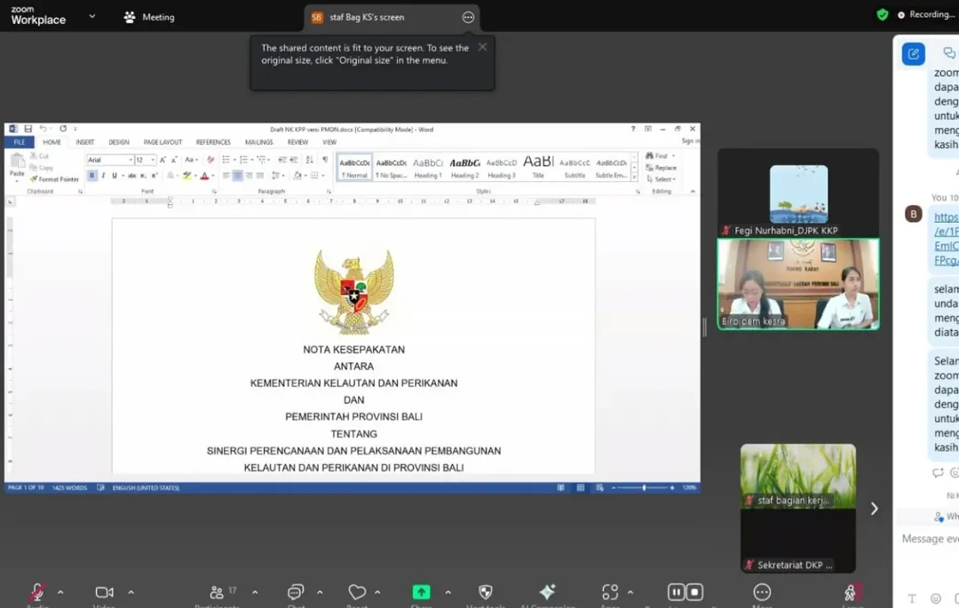Open the Participants panel

(x=217, y=592)
